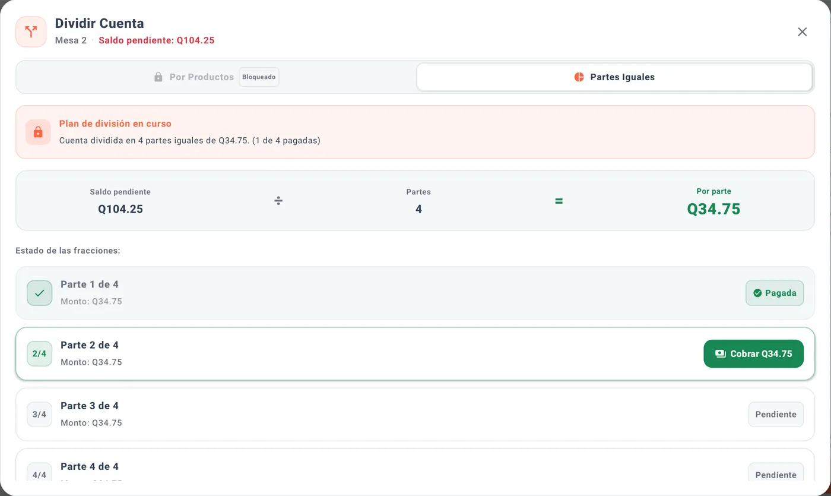Viewport: 831px width, 496px height.
Task: Click Monto: Q34.75 under Parte 2 de 4
Action: [91, 362]
